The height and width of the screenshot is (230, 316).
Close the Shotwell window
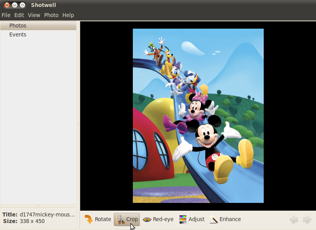point(7,5)
